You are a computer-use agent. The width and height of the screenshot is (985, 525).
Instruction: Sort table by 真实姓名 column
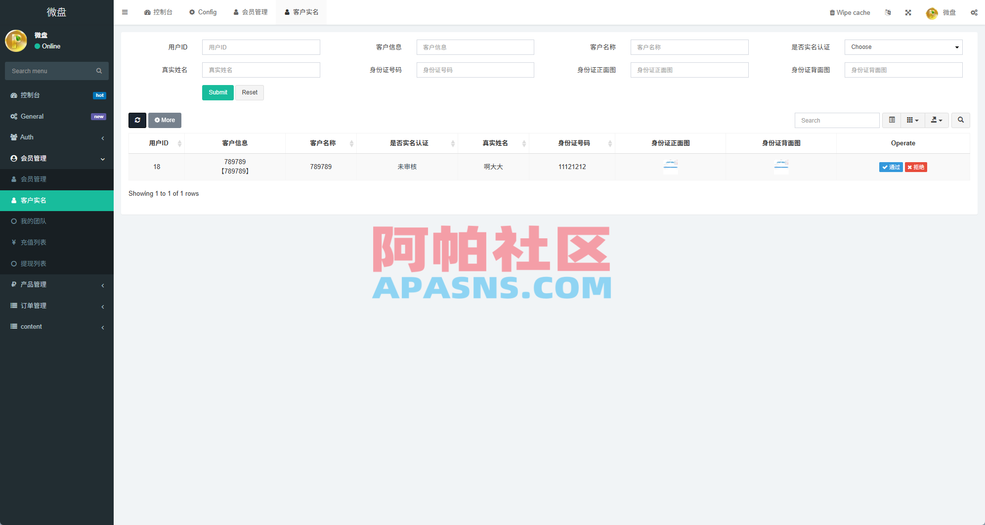[x=493, y=143]
